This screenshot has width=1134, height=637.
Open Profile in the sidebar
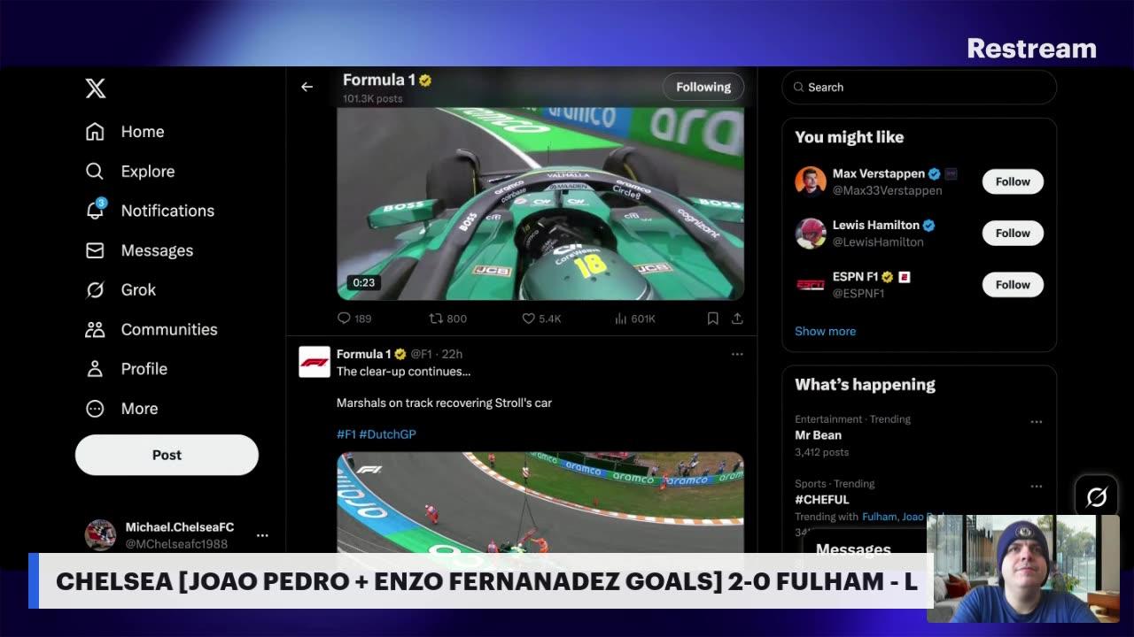pyautogui.click(x=126, y=369)
